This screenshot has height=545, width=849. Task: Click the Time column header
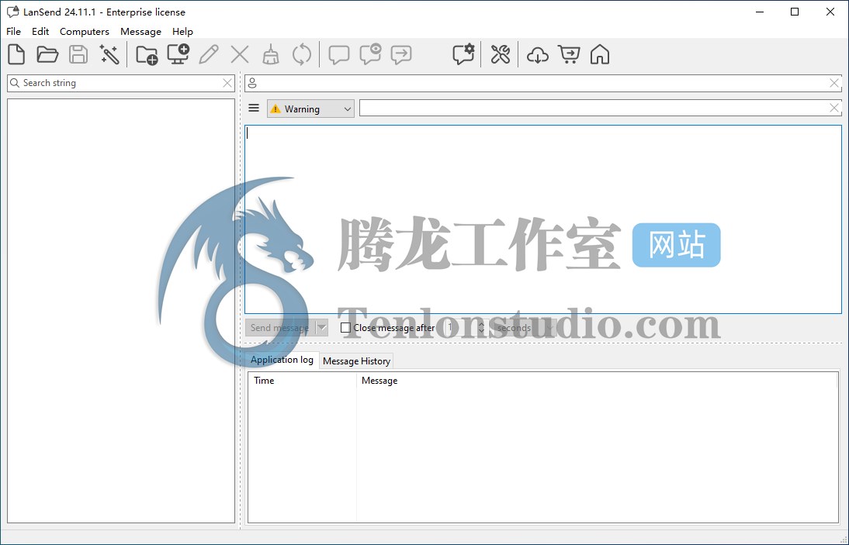(x=264, y=381)
